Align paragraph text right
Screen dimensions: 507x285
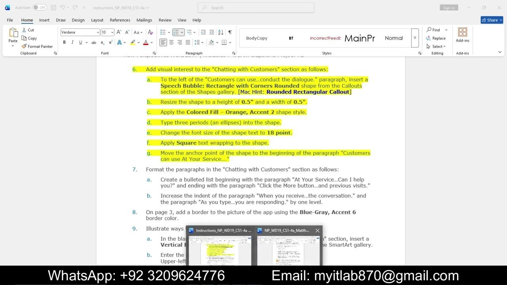tap(180, 42)
